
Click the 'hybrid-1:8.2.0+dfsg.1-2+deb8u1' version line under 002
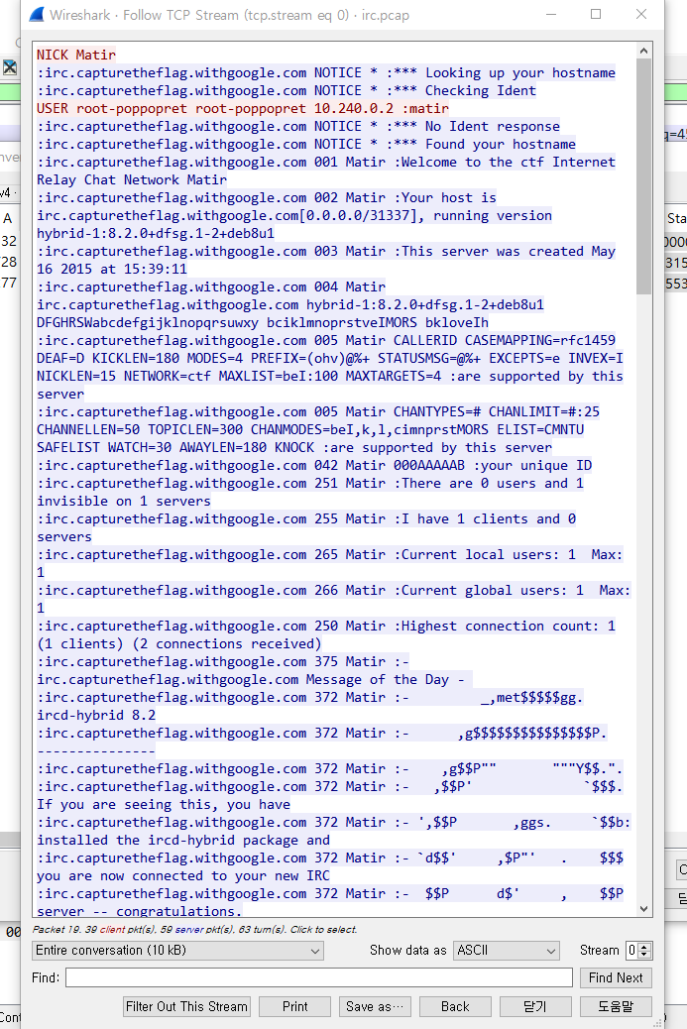coord(156,234)
